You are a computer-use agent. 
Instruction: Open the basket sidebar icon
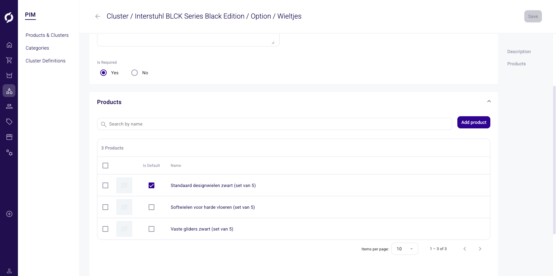coord(9,76)
